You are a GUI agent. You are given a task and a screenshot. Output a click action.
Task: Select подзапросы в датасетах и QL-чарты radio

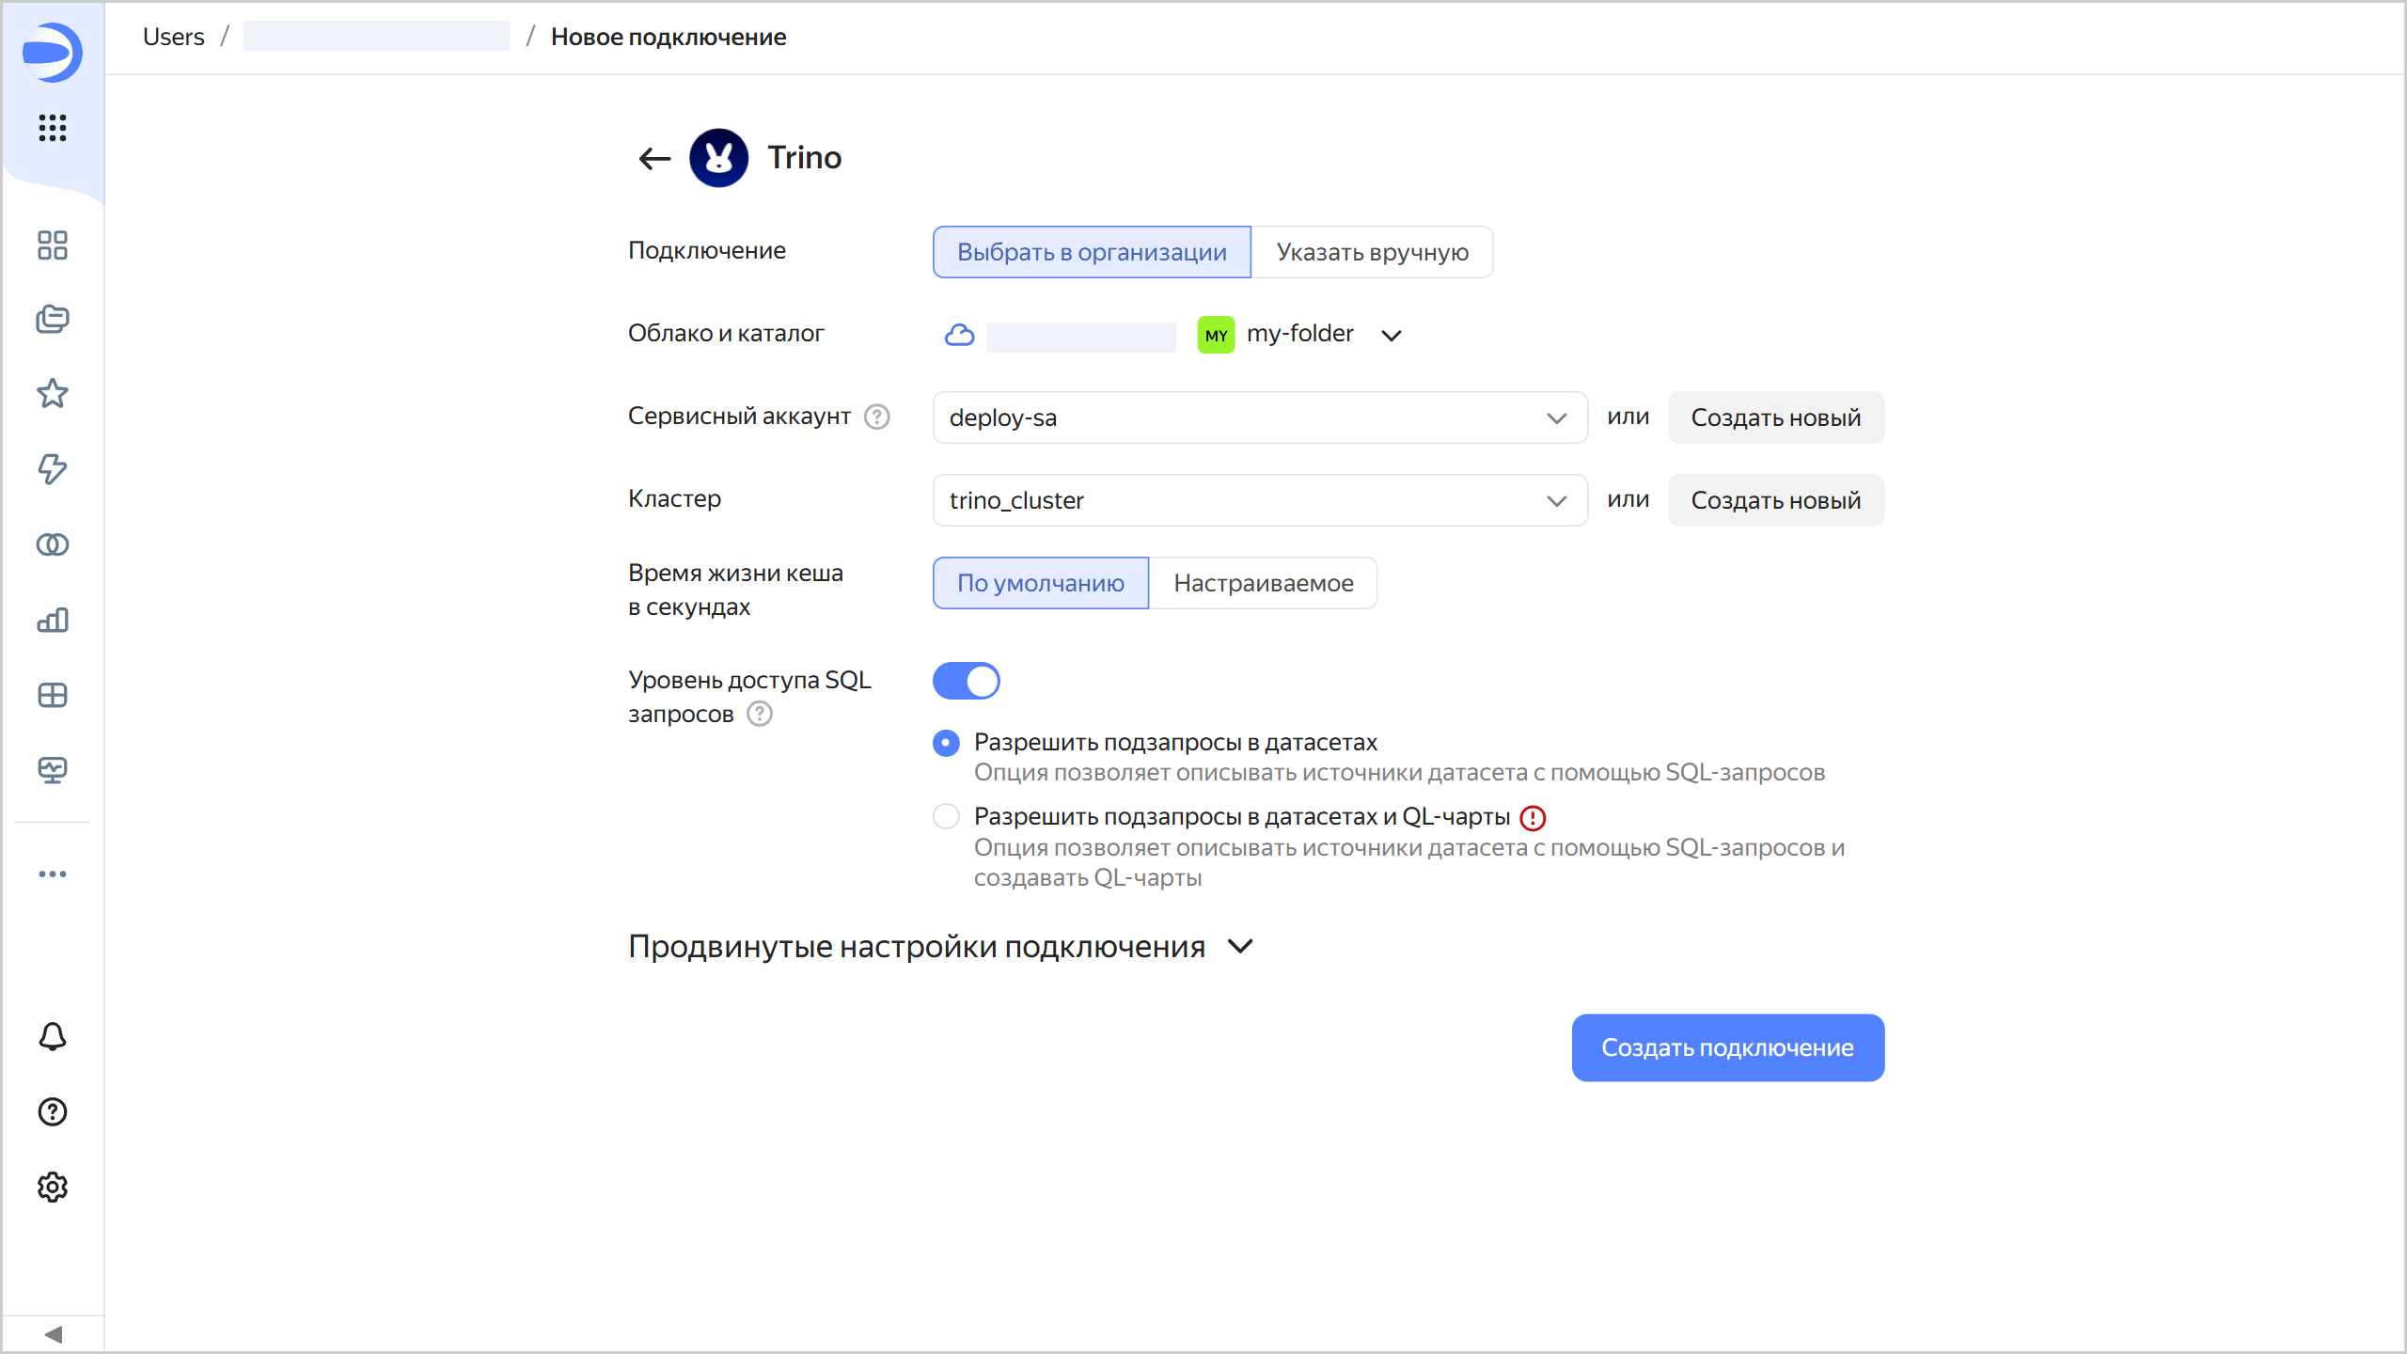tap(946, 816)
